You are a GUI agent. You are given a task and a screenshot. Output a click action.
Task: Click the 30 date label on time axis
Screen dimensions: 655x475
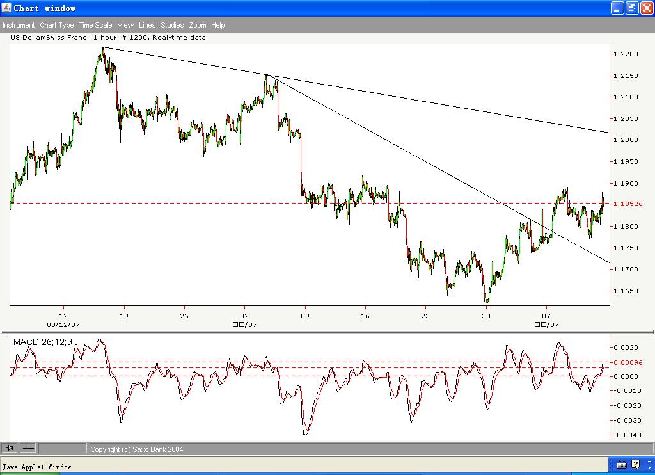(x=486, y=316)
